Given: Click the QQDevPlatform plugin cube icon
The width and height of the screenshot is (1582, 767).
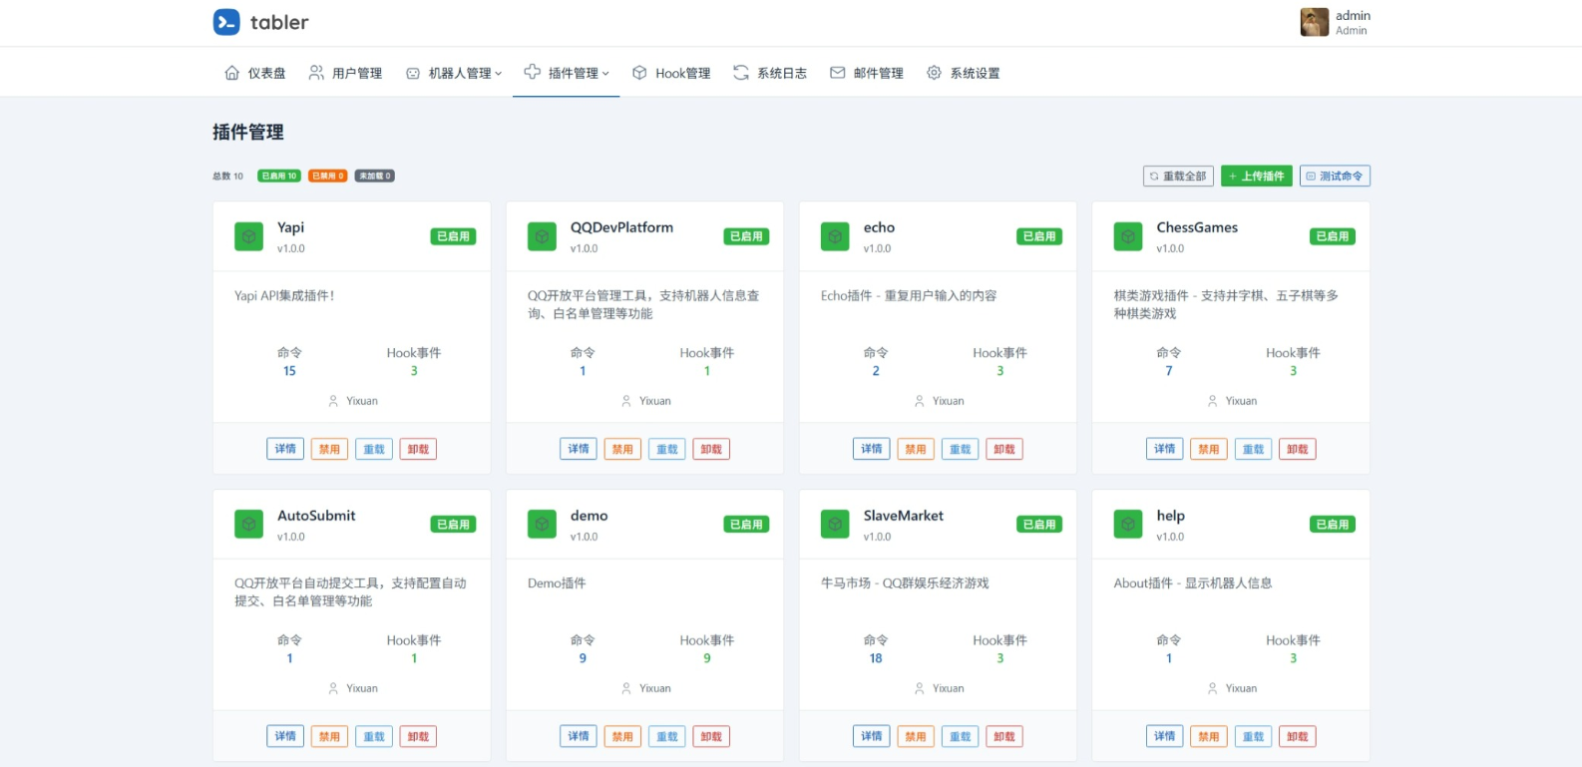Looking at the screenshot, I should pos(542,236).
